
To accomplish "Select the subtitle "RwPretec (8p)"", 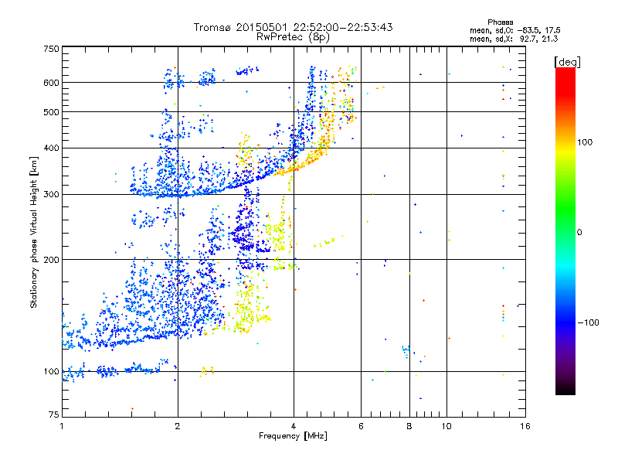I will coord(293,37).
